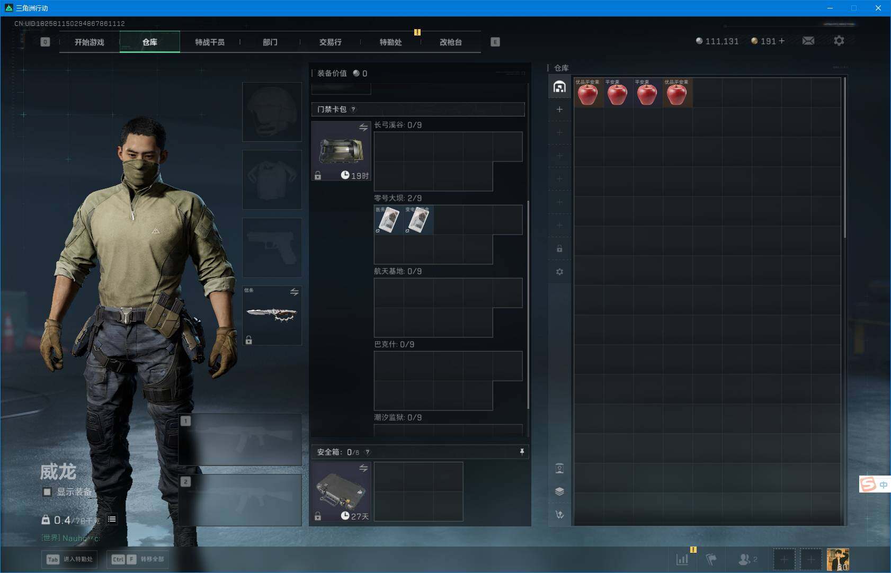
Task: Click the swap arrows on the key card case
Action: [363, 127]
